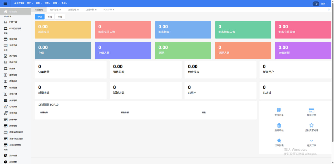Click the 总店铺 statistic card
This screenshot has height=164, width=334.
pos(295,91)
